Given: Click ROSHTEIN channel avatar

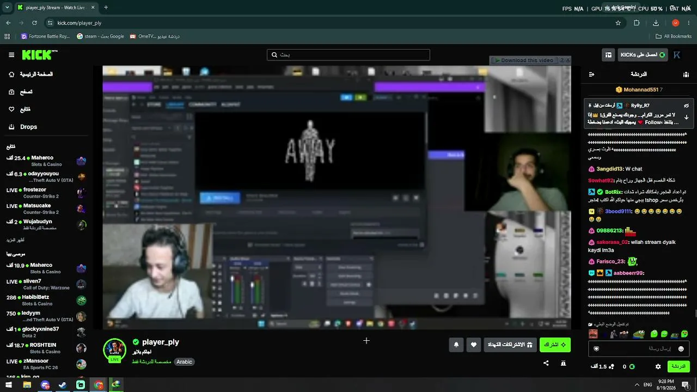Looking at the screenshot, I should click(x=81, y=348).
